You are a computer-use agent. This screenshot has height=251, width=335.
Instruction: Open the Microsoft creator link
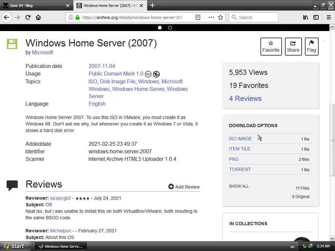(x=43, y=53)
